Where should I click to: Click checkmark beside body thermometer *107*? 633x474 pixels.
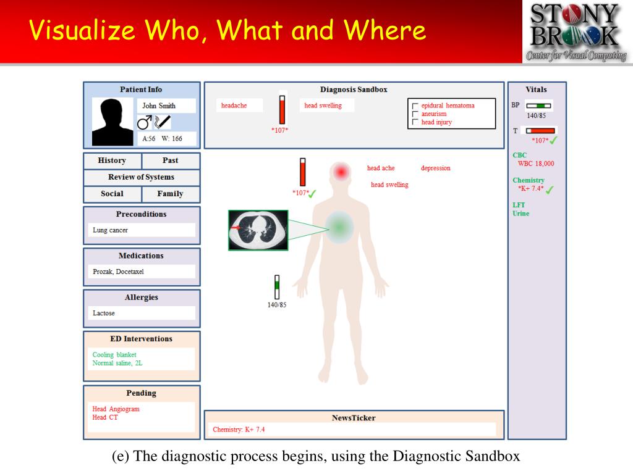coord(312,194)
